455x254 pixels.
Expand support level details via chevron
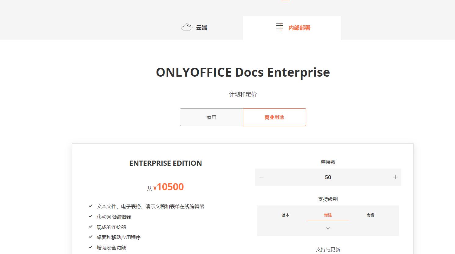[x=328, y=228]
